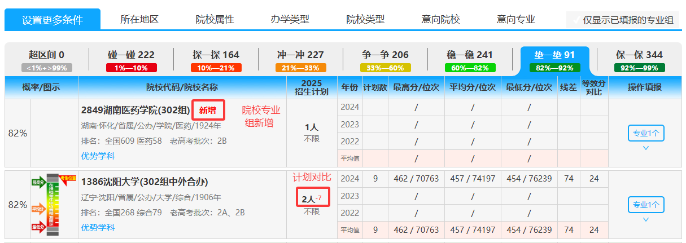Click the 设置更多条件 button
This screenshot has width=686, height=243.
click(x=53, y=20)
